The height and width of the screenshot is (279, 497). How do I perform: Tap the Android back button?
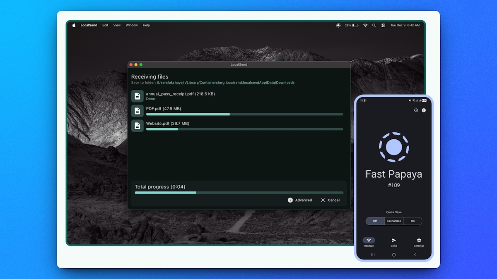415,255
